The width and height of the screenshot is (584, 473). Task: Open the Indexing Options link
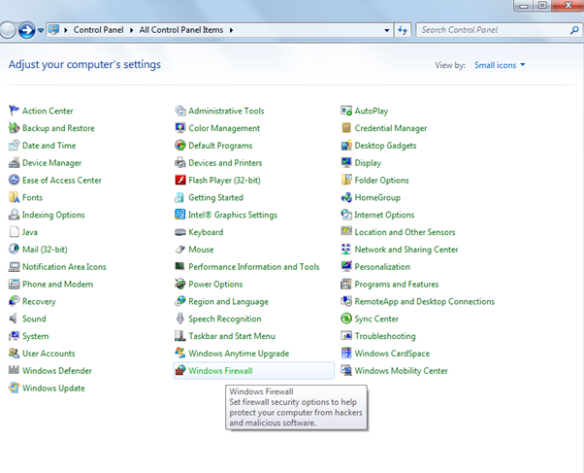53,215
